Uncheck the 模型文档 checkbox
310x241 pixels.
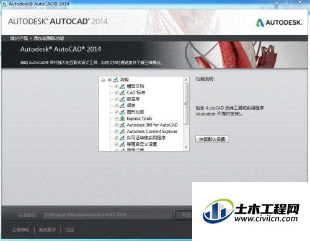[117, 86]
